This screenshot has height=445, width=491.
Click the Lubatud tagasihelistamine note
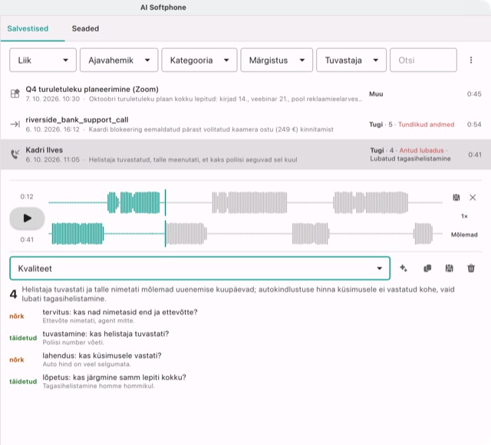[410, 159]
